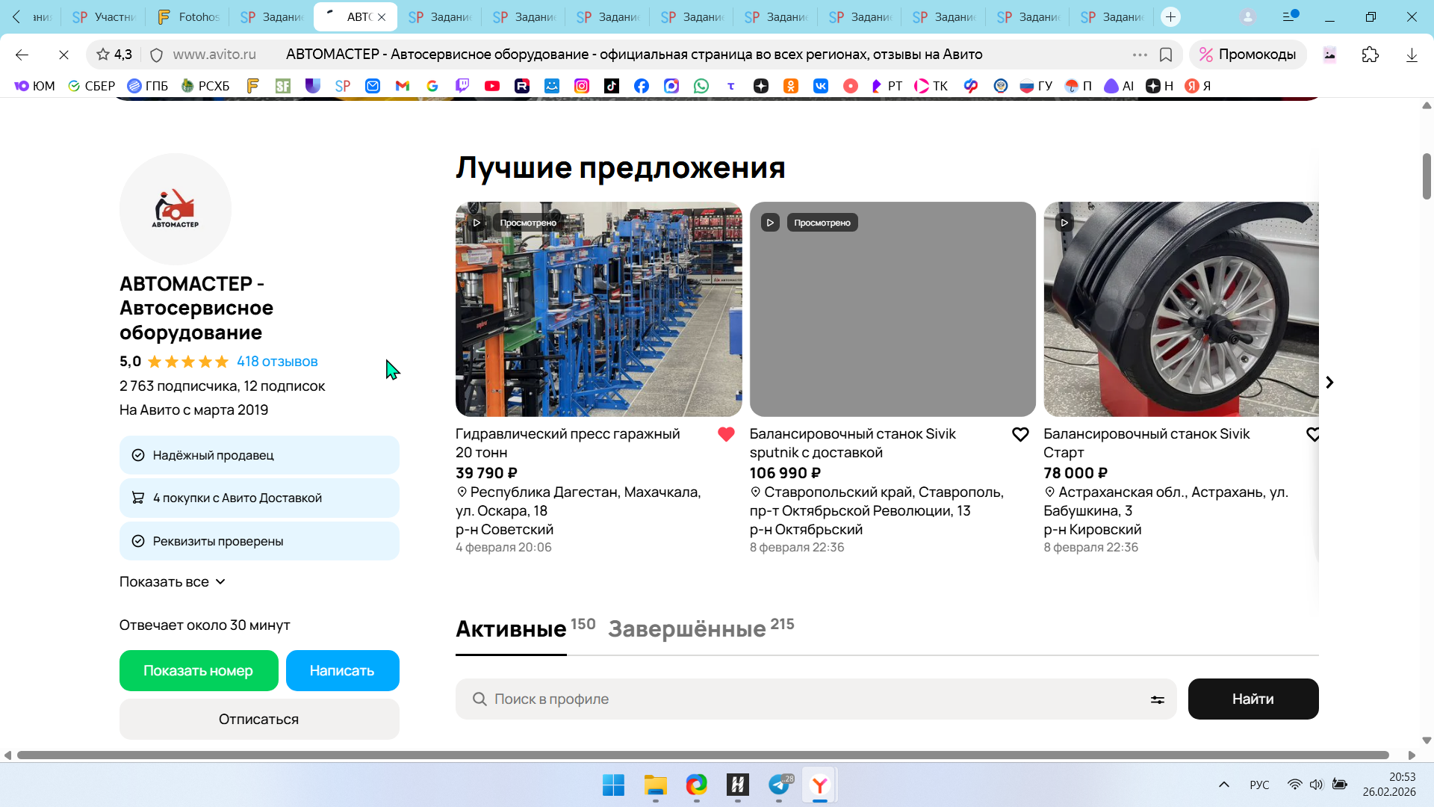The height and width of the screenshot is (807, 1434).
Task: Click the bookmark icon in address bar
Action: tap(1166, 55)
